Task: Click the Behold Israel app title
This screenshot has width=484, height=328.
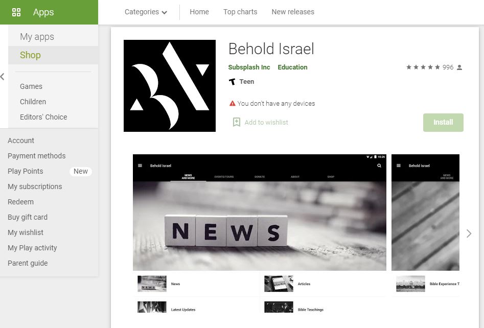Action: click(x=271, y=49)
